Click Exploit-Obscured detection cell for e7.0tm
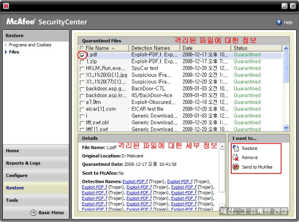The width and height of the screenshot is (299, 222). click(x=154, y=102)
